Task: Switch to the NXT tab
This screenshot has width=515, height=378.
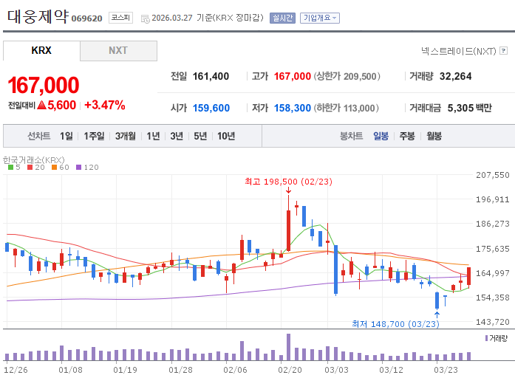Action: coord(118,50)
